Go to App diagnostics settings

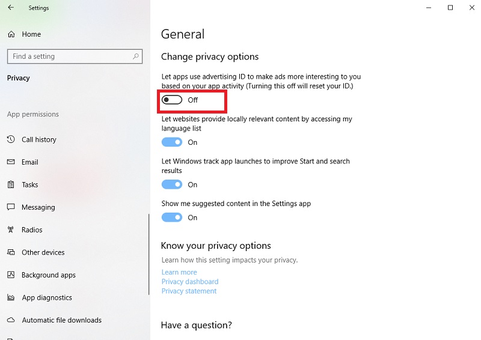(x=47, y=298)
